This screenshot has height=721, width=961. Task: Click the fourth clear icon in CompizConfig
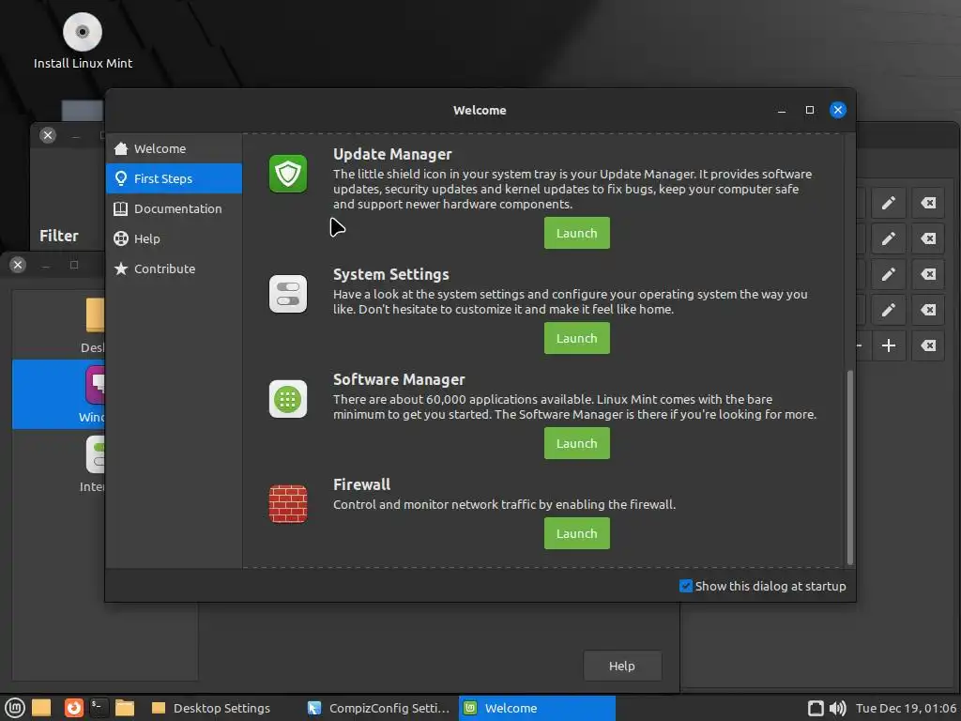coord(928,310)
